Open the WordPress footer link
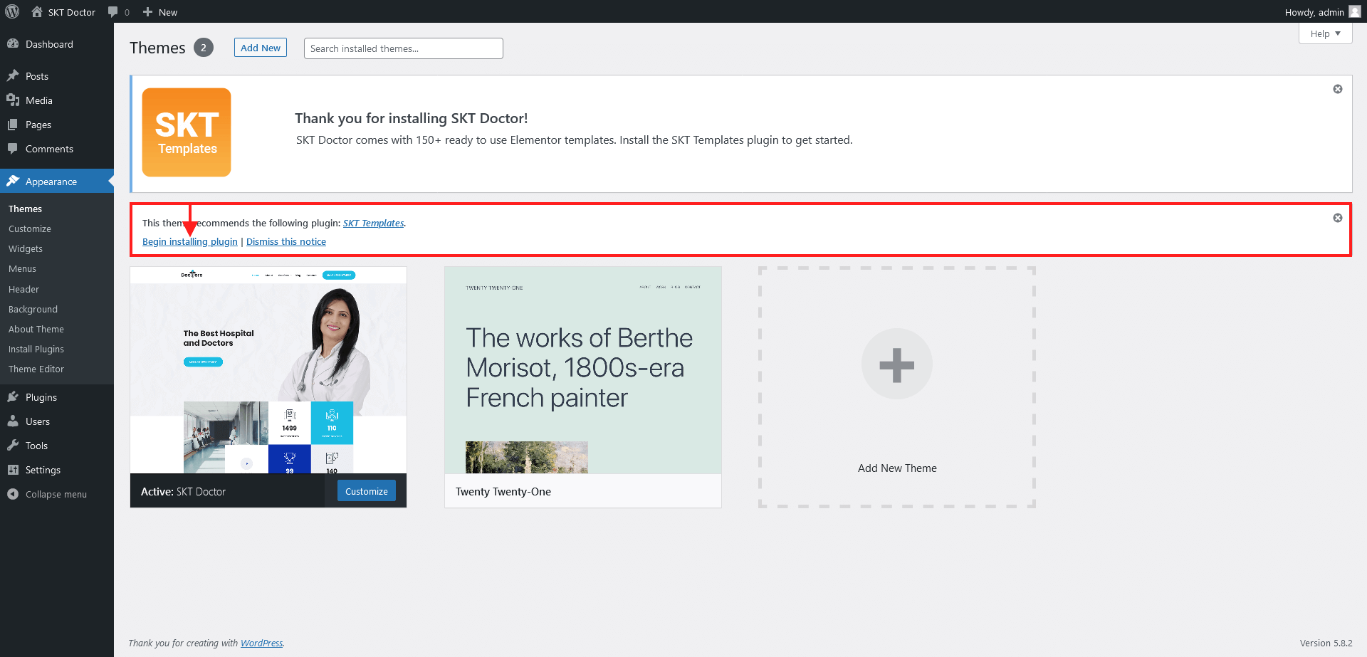This screenshot has width=1367, height=657. click(x=261, y=643)
